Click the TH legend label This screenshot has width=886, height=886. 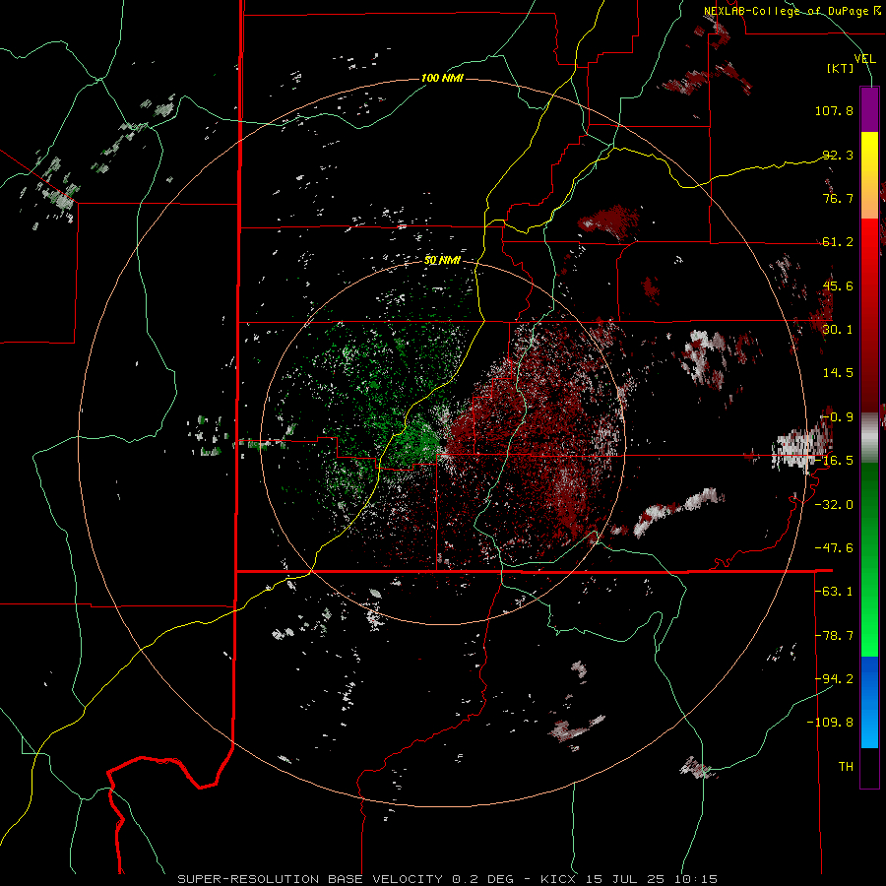click(x=846, y=767)
